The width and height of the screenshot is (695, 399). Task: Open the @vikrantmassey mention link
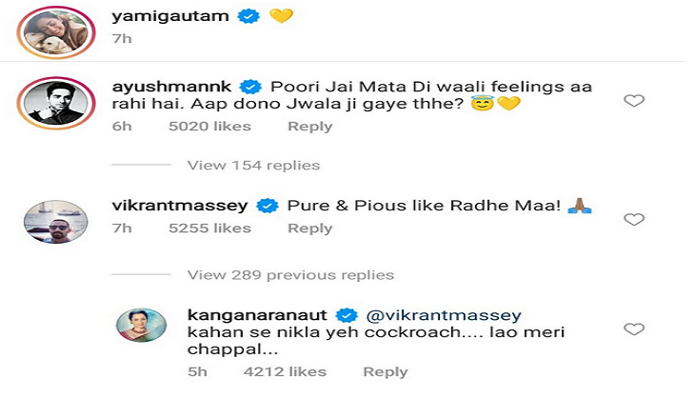pos(444,315)
